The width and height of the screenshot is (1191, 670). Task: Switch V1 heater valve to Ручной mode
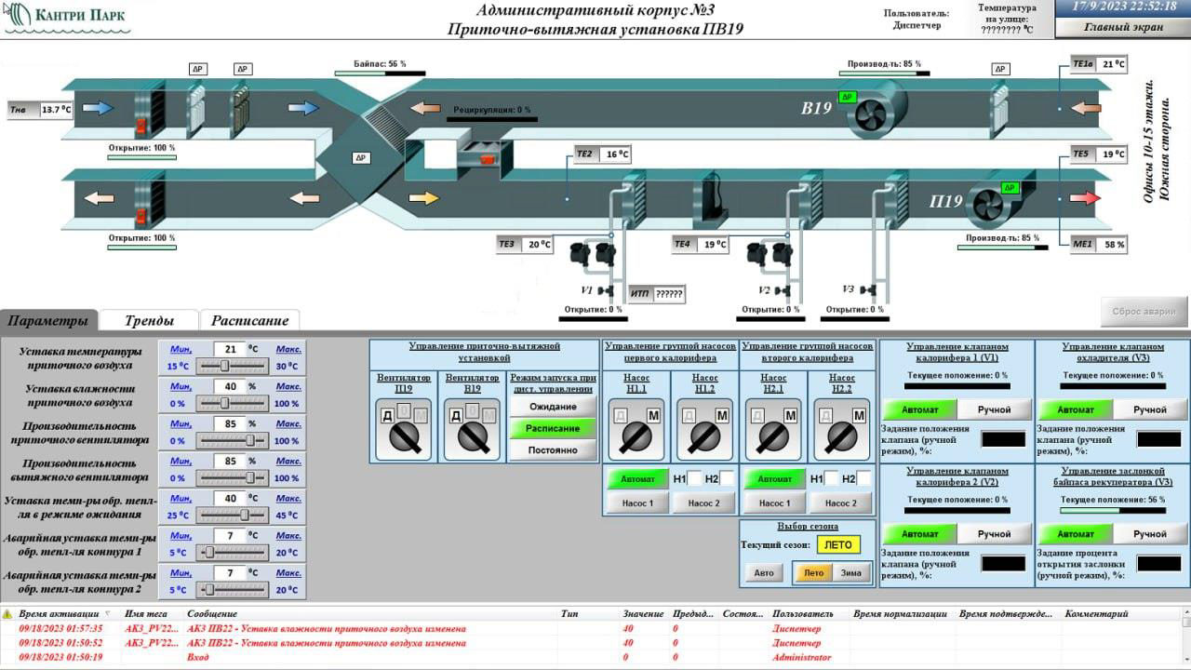994,409
